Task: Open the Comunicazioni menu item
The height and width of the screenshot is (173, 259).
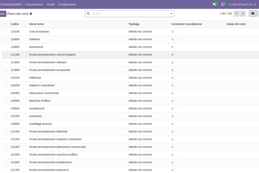Action: pyautogui.click(x=34, y=4)
